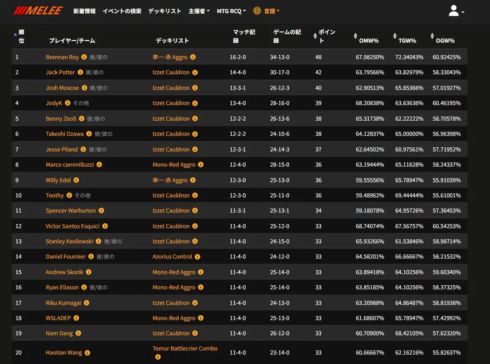
Task: Open Jack Potter's player profile link
Action: coord(60,72)
